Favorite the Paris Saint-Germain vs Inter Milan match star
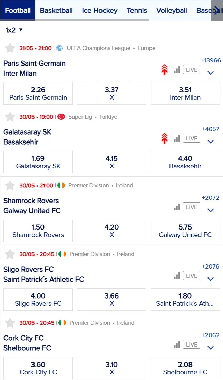 pyautogui.click(x=10, y=48)
